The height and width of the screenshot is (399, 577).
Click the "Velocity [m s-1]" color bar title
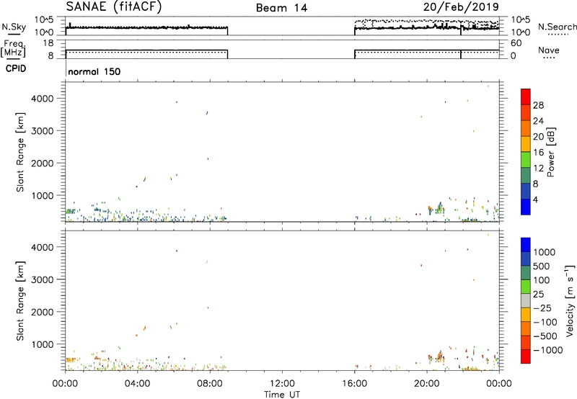570,300
